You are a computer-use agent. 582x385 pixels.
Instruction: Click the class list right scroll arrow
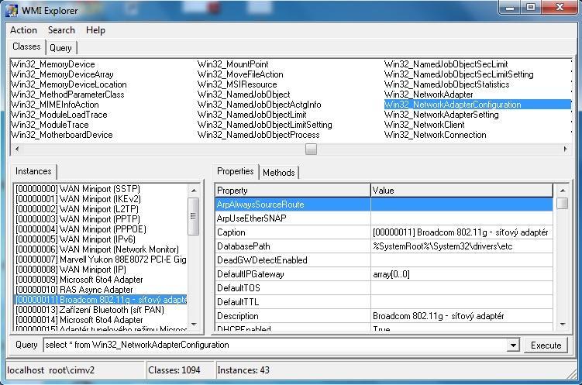click(x=565, y=149)
